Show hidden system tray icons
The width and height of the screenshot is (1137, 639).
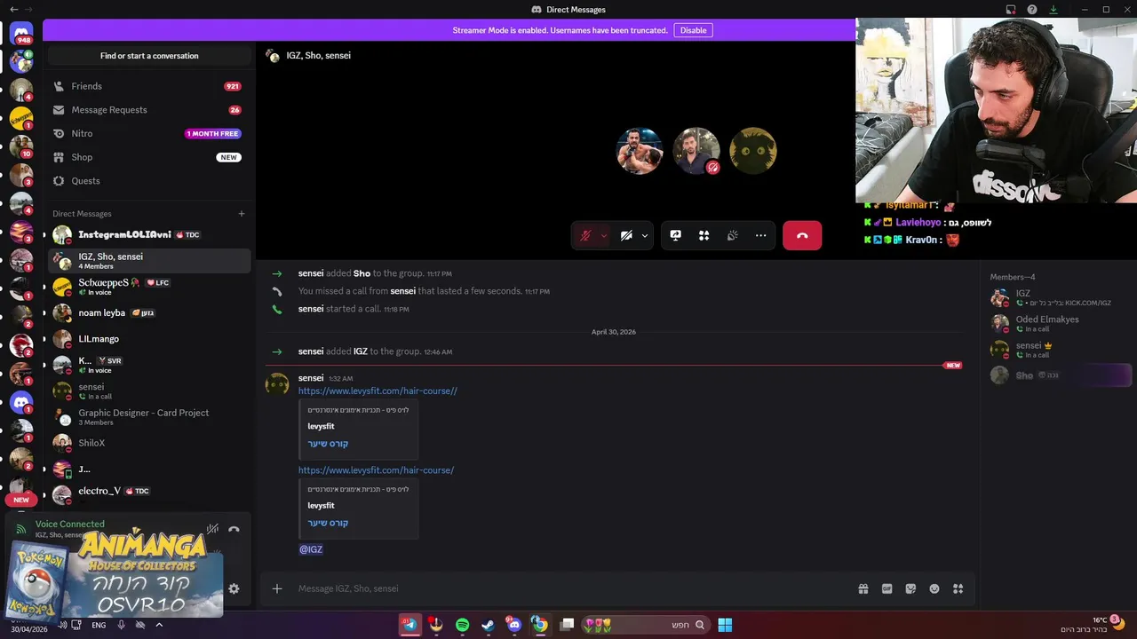click(x=159, y=625)
